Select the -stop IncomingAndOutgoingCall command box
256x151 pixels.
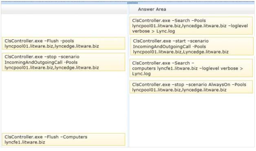tap(64, 62)
